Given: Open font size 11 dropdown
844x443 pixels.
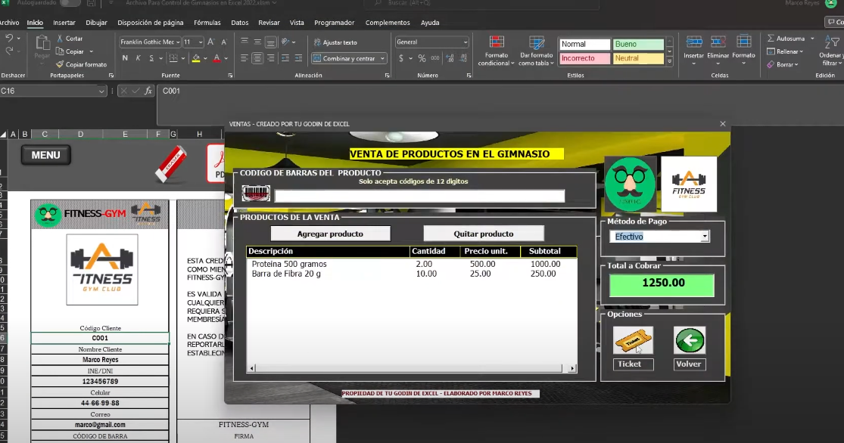Looking at the screenshot, I should tap(201, 42).
